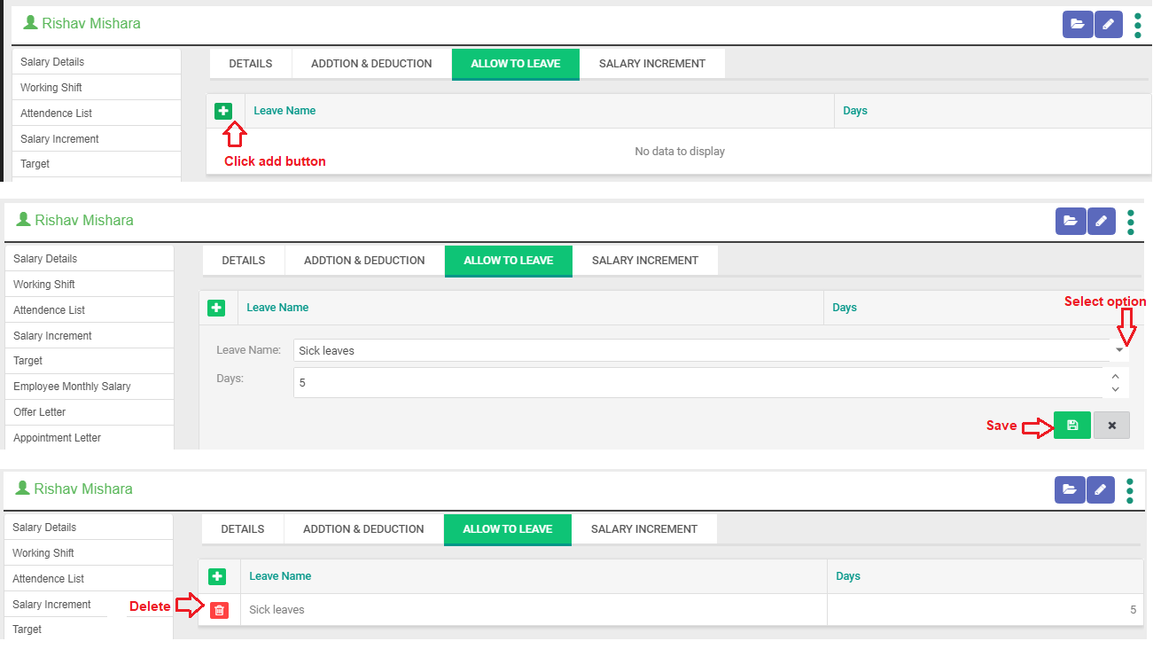Image resolution: width=1153 pixels, height=649 pixels.
Task: Click the green Save floppy disk button
Action: [x=1071, y=426]
